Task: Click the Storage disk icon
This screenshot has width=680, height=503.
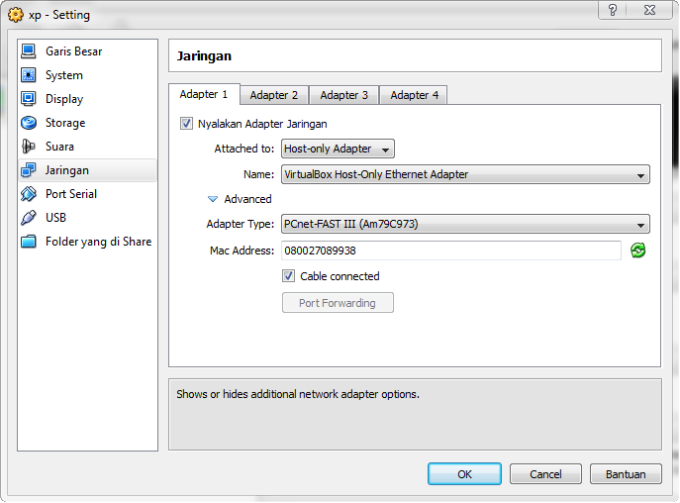Action: (28, 123)
